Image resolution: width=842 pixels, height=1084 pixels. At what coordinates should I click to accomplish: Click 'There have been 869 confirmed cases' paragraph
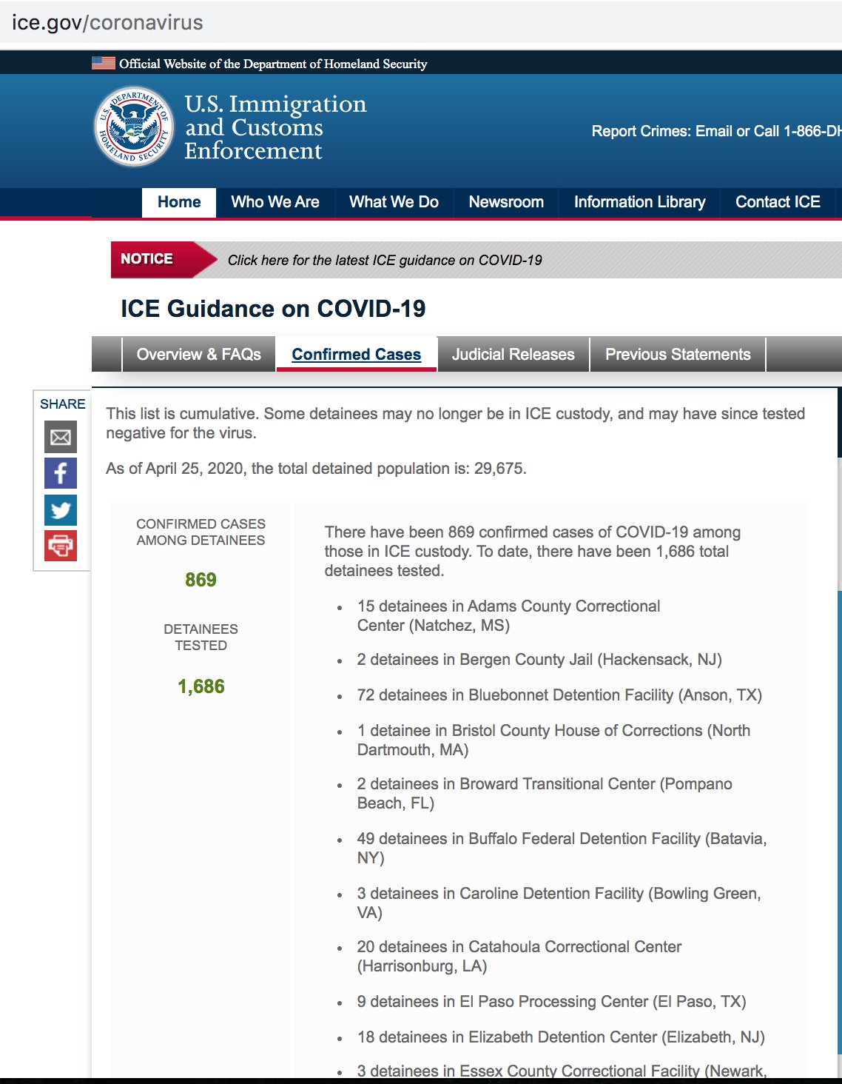[532, 552]
